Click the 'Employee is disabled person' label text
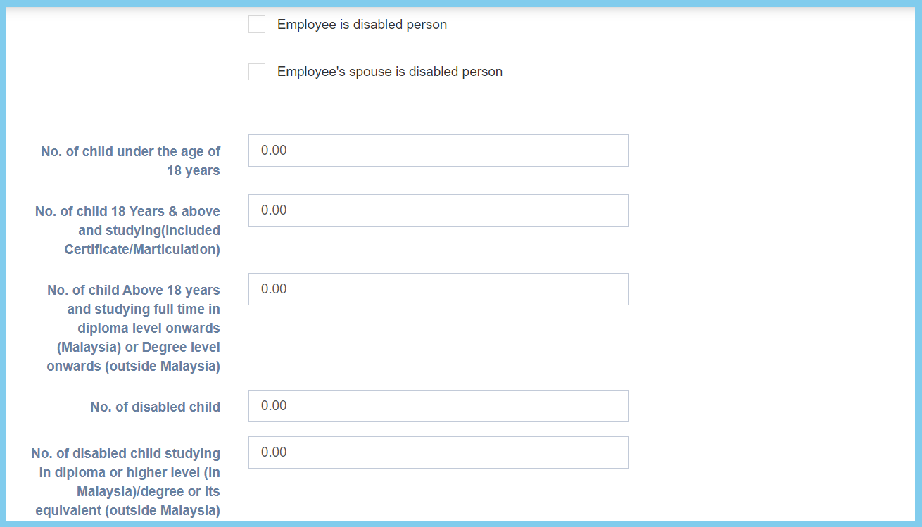 (x=362, y=25)
